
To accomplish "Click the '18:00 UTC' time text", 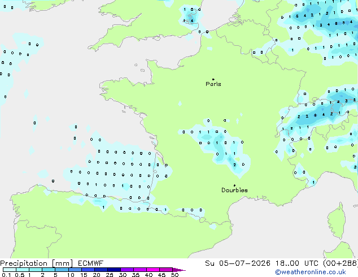I will click(297, 263).
